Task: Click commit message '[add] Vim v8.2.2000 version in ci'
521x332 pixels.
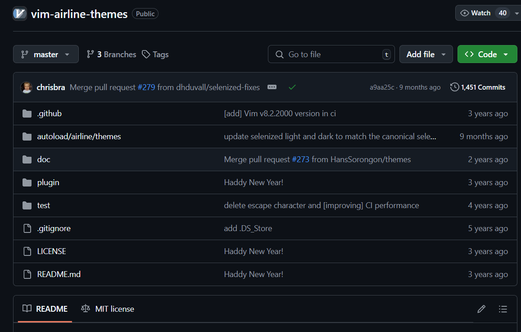Action: [x=280, y=114]
